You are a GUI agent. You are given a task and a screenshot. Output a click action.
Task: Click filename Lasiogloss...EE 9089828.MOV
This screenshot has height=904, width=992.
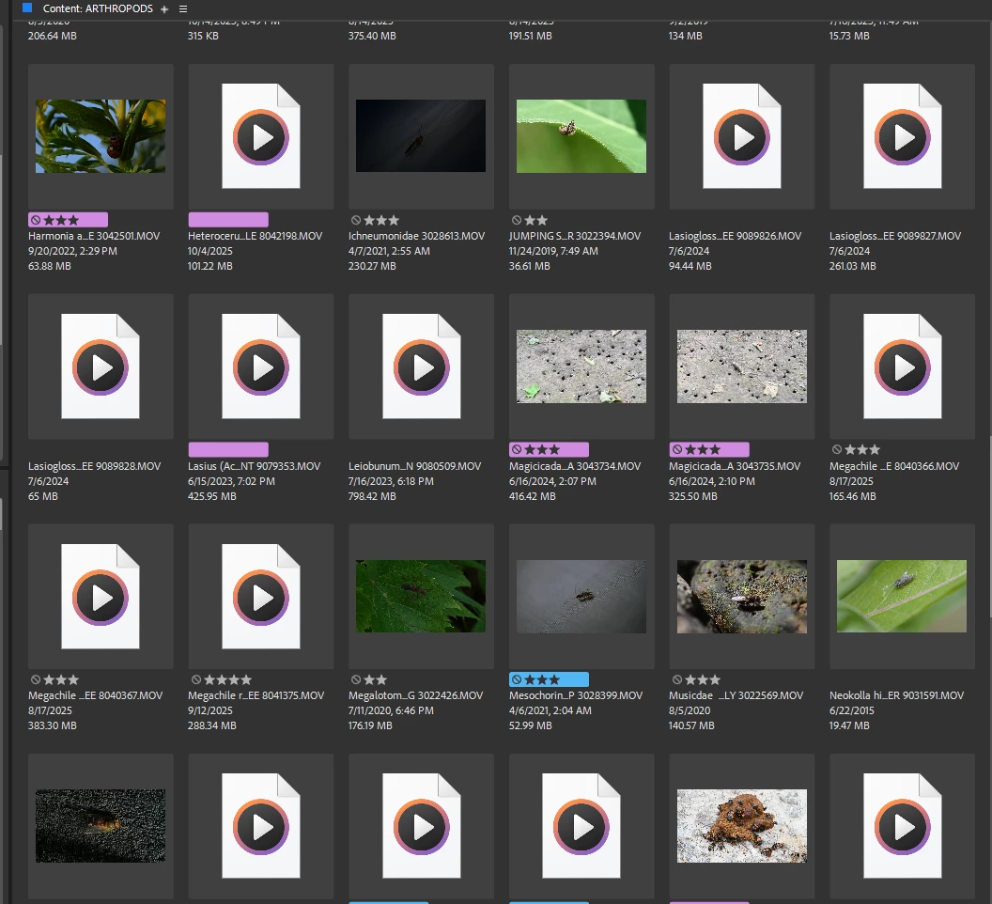point(94,466)
